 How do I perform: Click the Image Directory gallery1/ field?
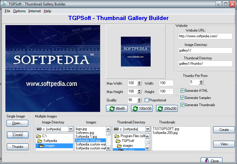205,50
